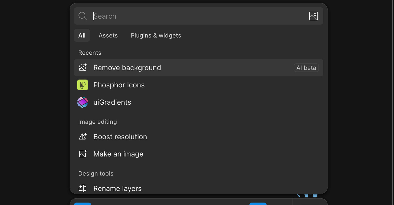Image resolution: width=394 pixels, height=205 pixels.
Task: Choose Boost resolution from Image editing
Action: [120, 137]
